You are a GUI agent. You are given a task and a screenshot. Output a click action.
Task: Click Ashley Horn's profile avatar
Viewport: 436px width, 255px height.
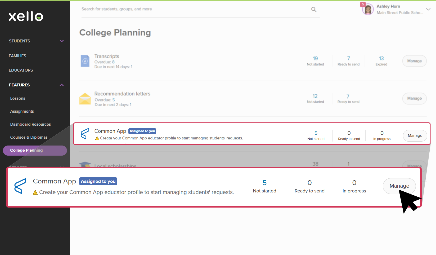[x=368, y=10]
